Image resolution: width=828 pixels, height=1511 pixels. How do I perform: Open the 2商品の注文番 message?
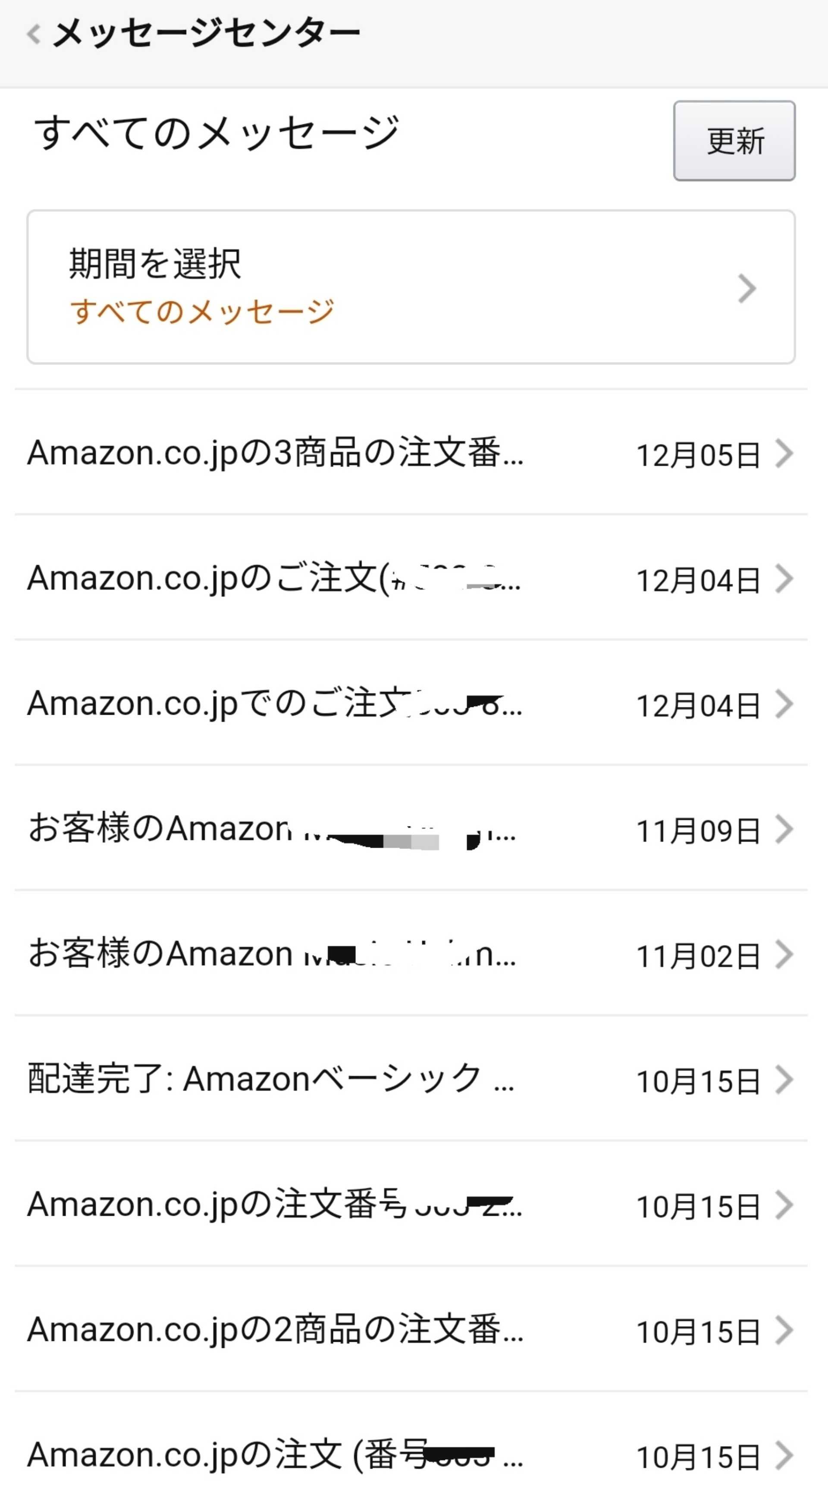pos(276,1330)
